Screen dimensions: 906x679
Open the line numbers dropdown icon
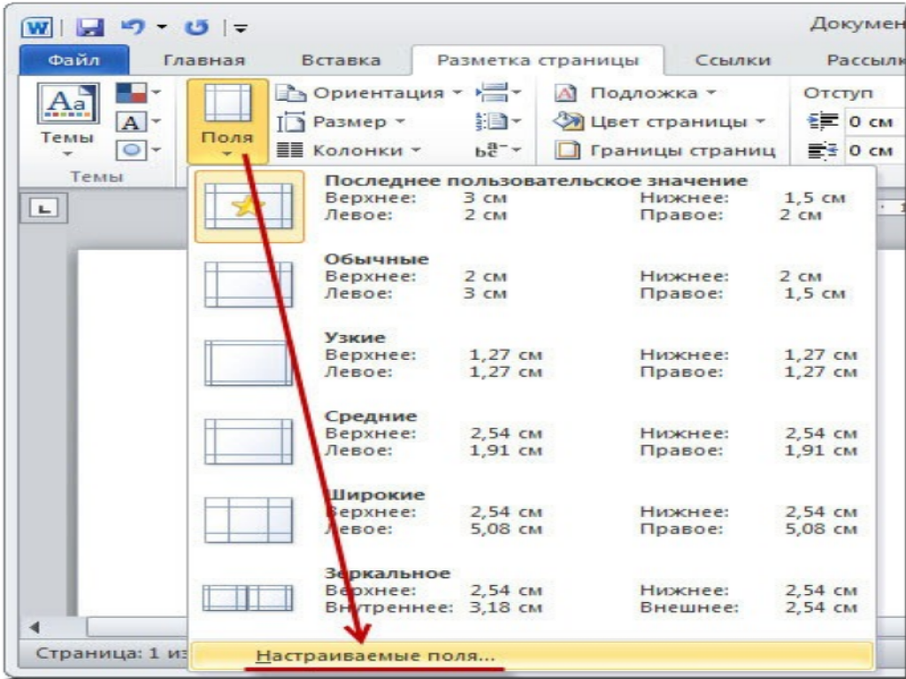(x=498, y=122)
